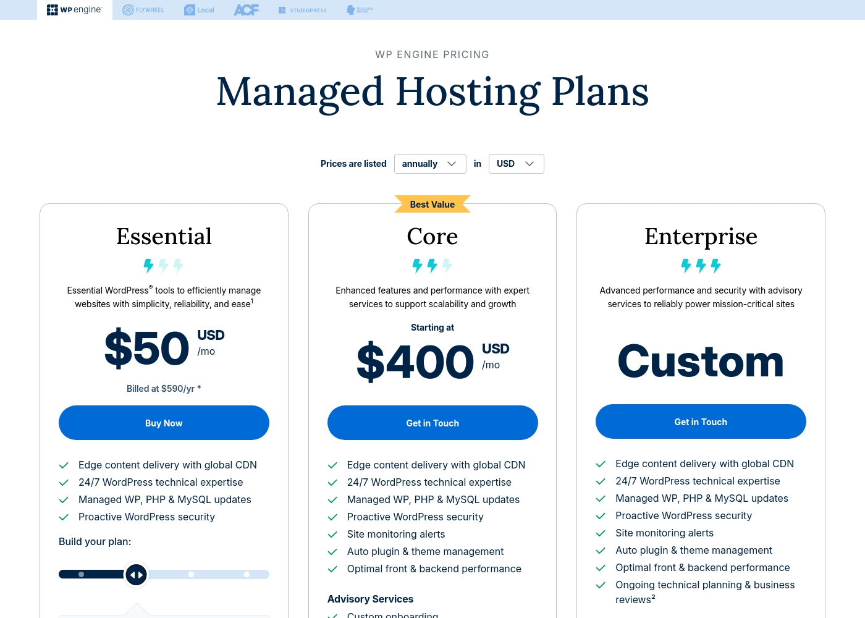The height and width of the screenshot is (618, 865).
Task: Open the StudioPress brand tab
Action: 302,10
